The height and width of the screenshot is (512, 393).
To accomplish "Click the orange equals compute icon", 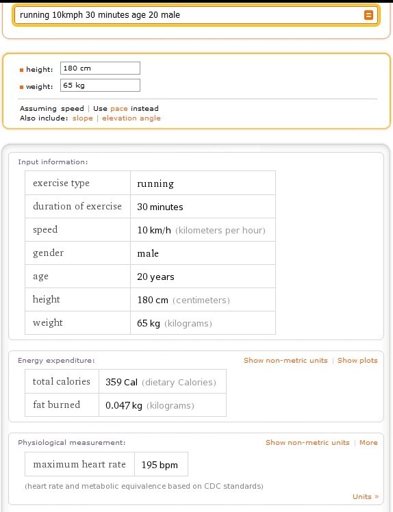I will pyautogui.click(x=368, y=15).
